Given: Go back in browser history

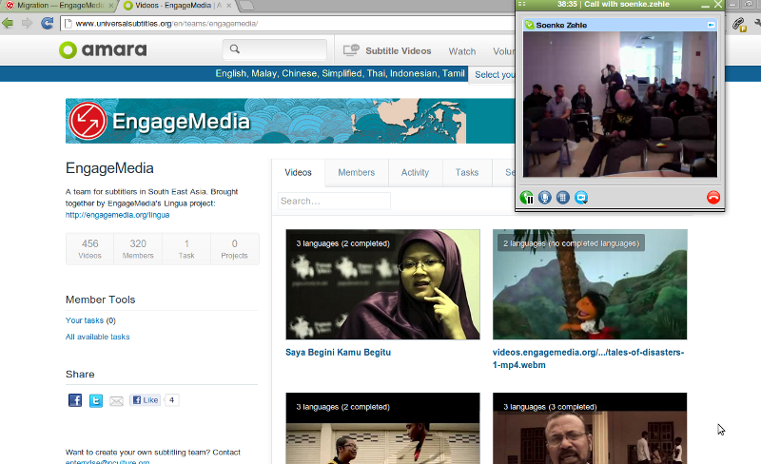Looking at the screenshot, I should pyautogui.click(x=9, y=23).
